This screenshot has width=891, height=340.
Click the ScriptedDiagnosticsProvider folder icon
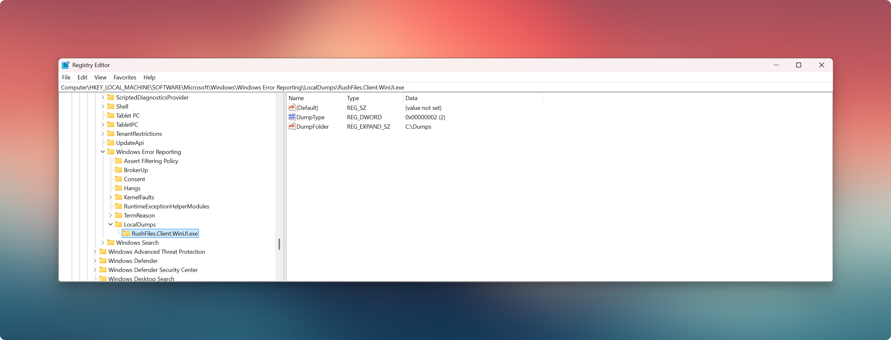pyautogui.click(x=111, y=97)
